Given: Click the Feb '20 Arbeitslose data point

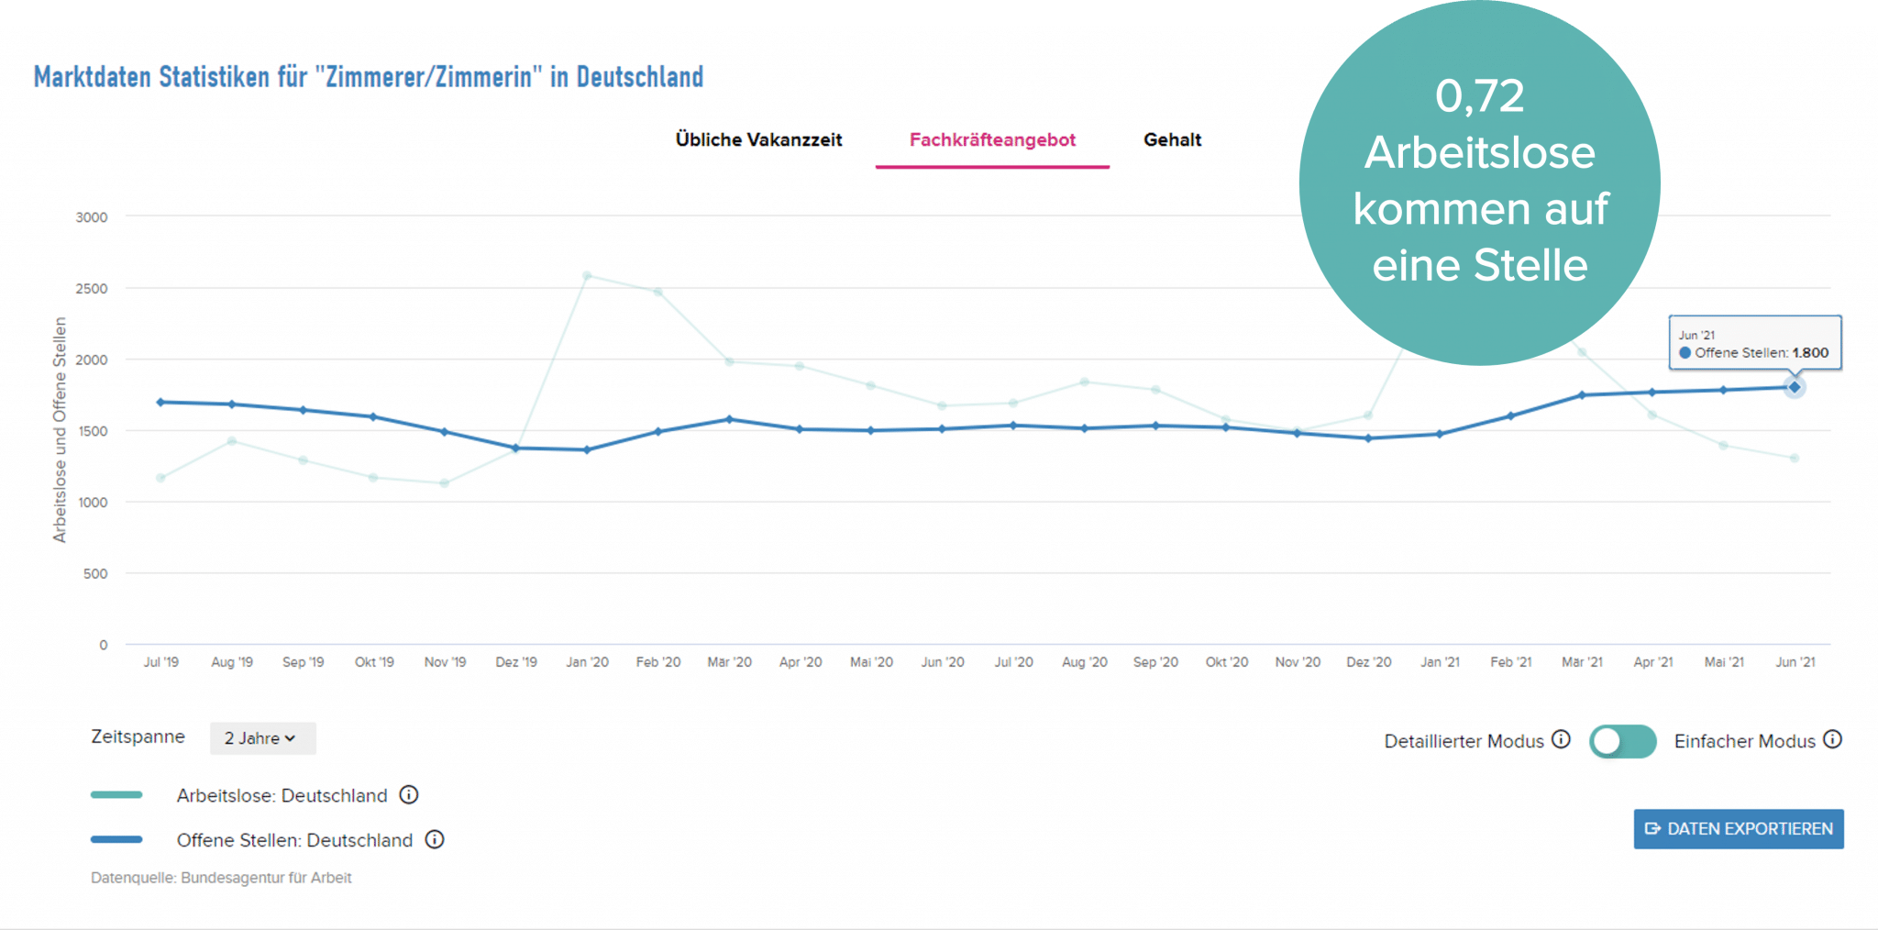Looking at the screenshot, I should 657,292.
